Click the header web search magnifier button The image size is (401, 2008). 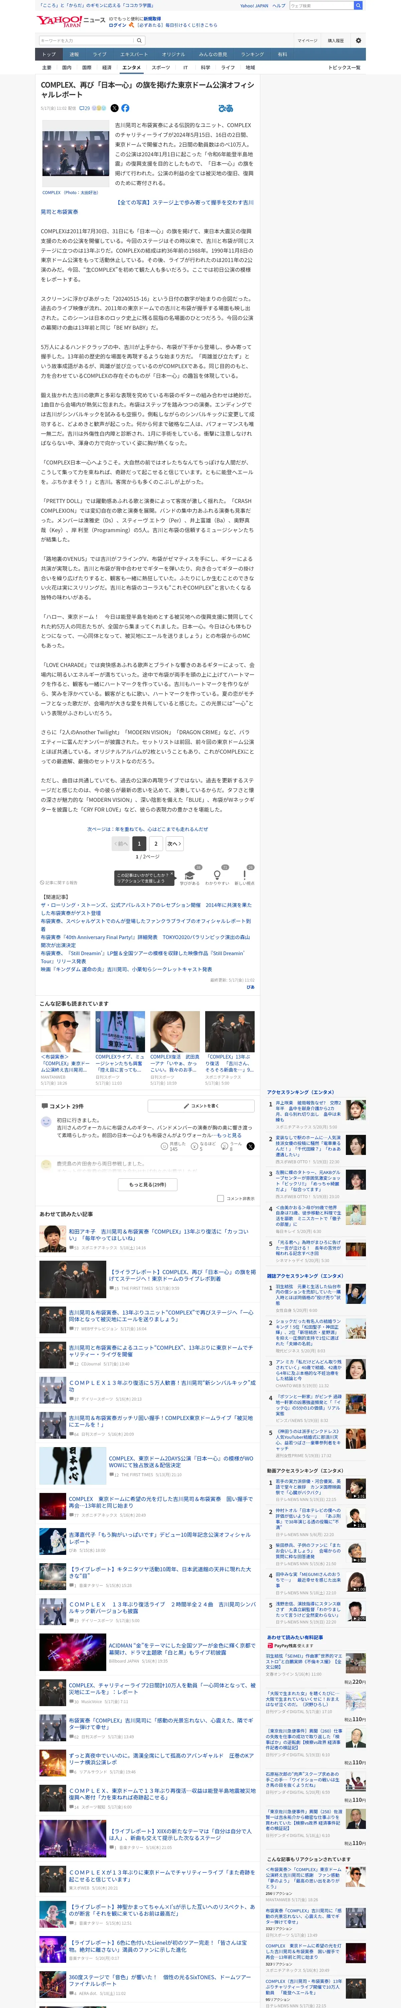358,5
